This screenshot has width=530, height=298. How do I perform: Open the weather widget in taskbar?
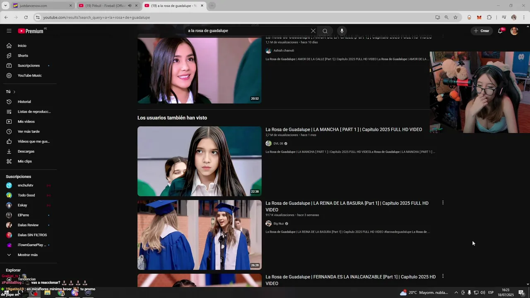point(424,293)
